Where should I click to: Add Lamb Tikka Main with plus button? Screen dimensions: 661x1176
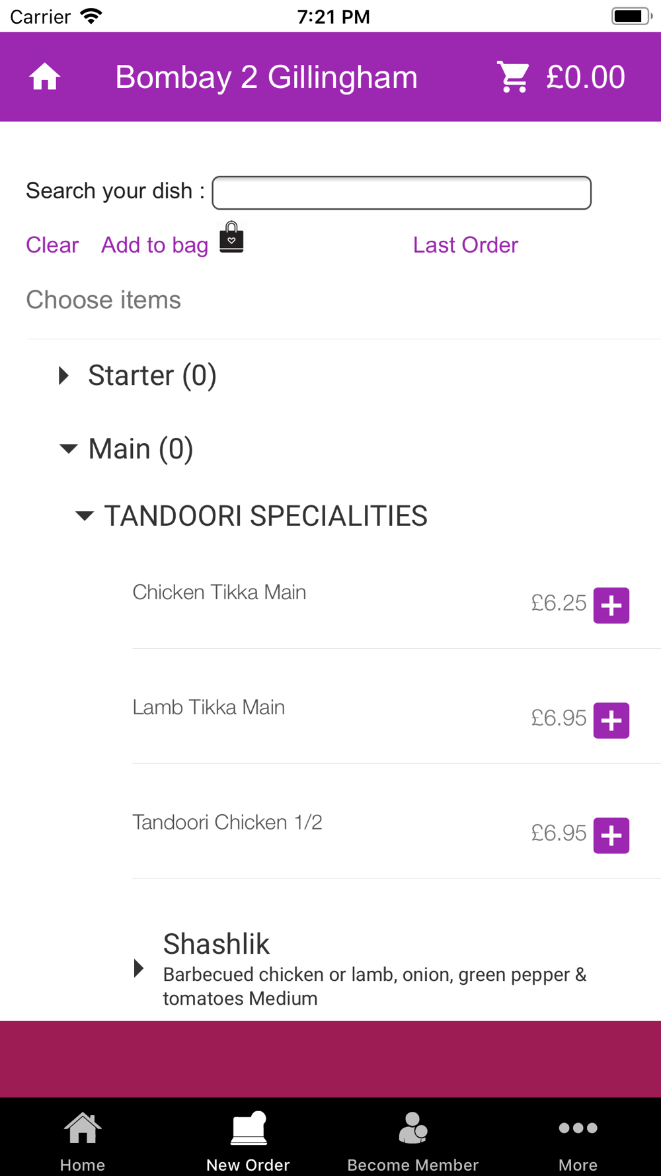pos(611,720)
